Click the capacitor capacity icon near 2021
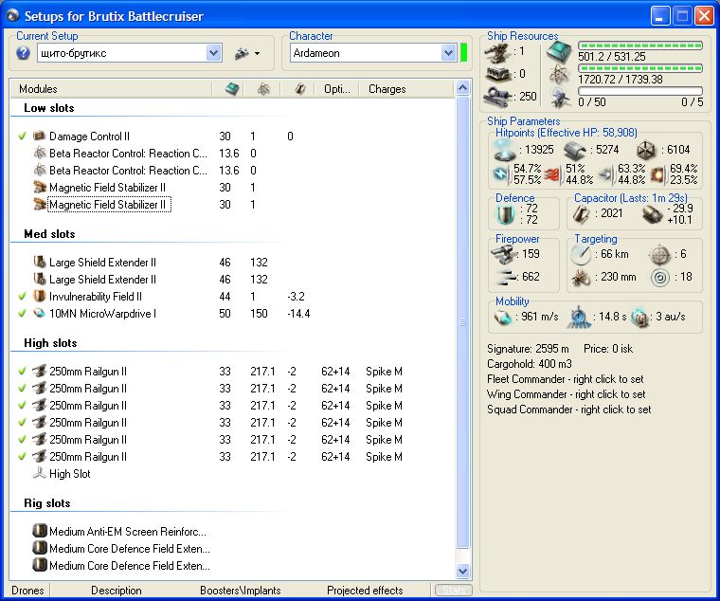The image size is (720, 601). tap(582, 213)
